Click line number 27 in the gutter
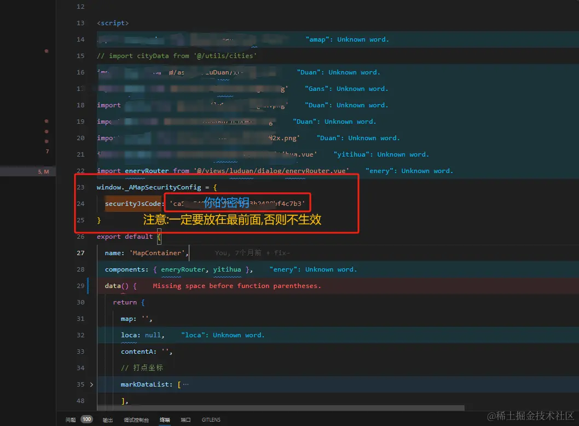 [80, 253]
